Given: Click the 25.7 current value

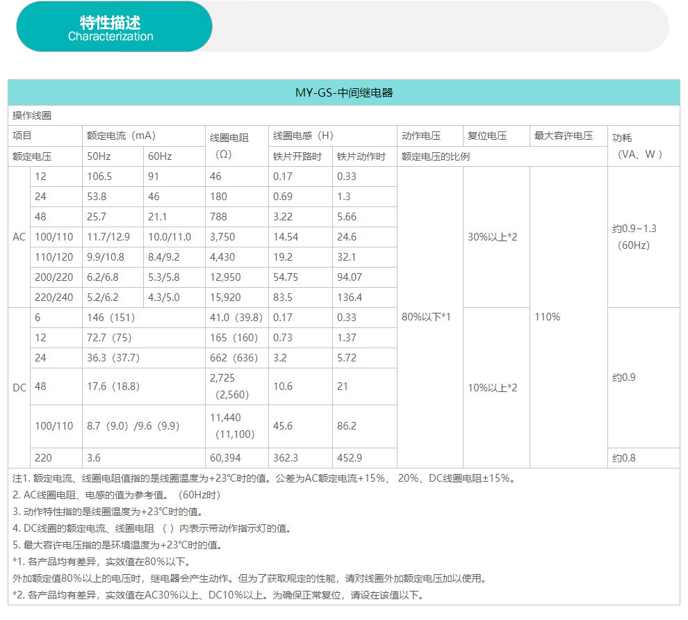Looking at the screenshot, I should [x=97, y=217].
